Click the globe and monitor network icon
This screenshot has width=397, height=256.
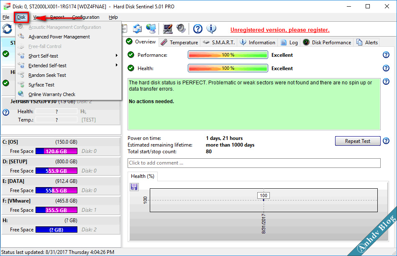(151, 29)
